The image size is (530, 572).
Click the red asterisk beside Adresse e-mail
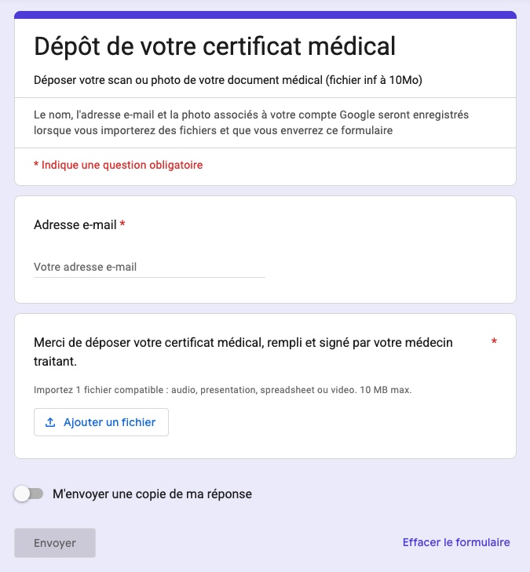click(x=122, y=224)
